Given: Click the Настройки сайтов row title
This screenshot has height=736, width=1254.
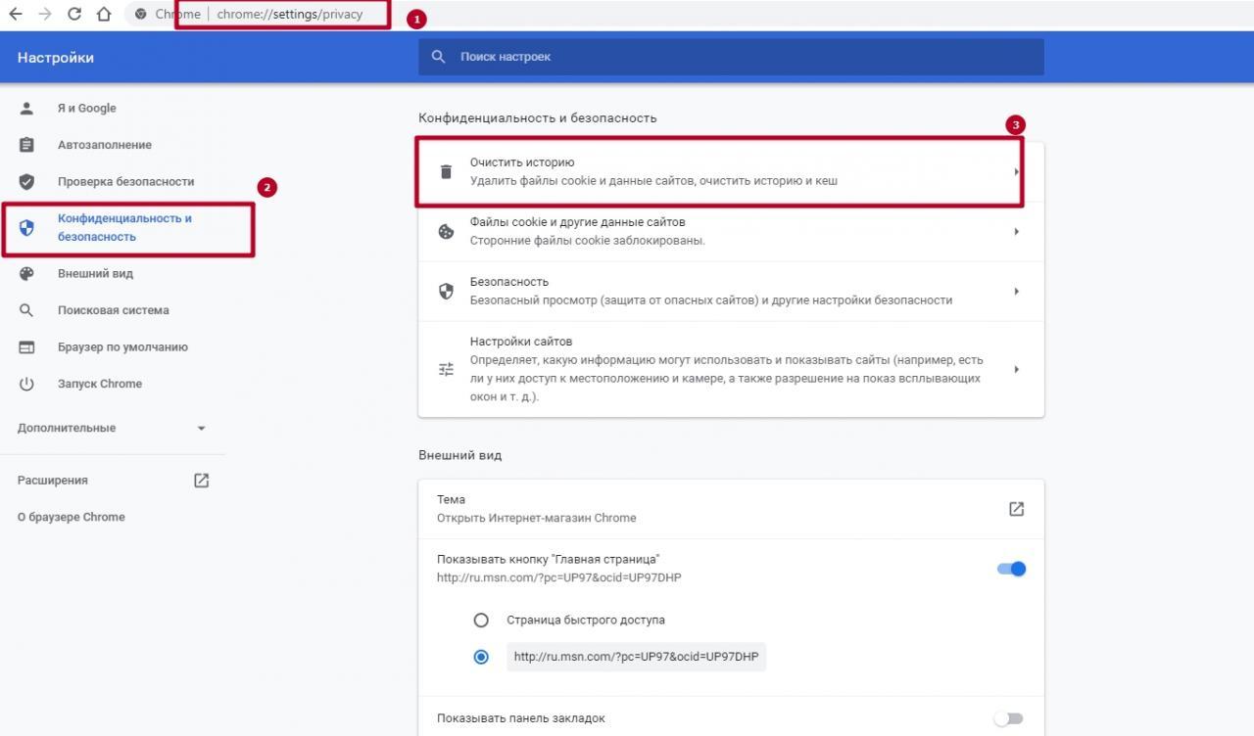Looking at the screenshot, I should (520, 342).
